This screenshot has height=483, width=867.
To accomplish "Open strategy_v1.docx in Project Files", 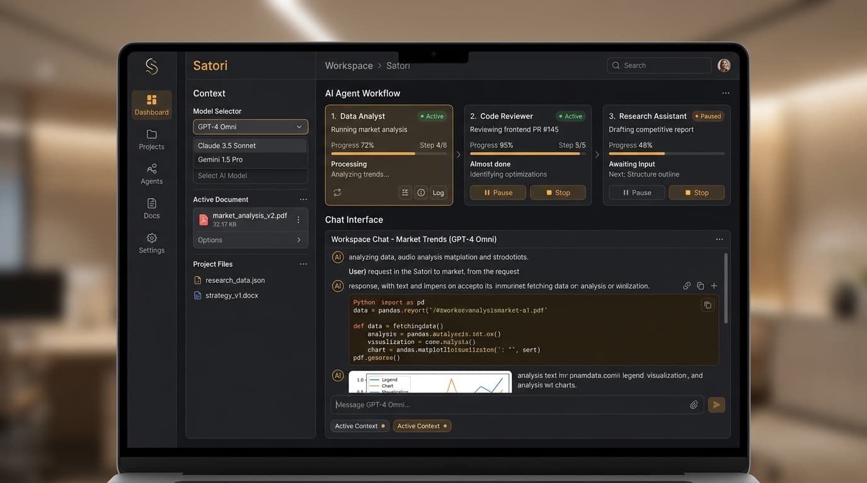I will (232, 296).
